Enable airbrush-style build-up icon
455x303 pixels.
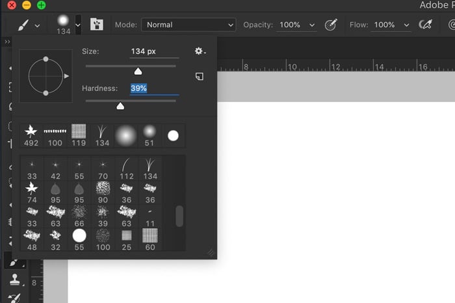(425, 25)
